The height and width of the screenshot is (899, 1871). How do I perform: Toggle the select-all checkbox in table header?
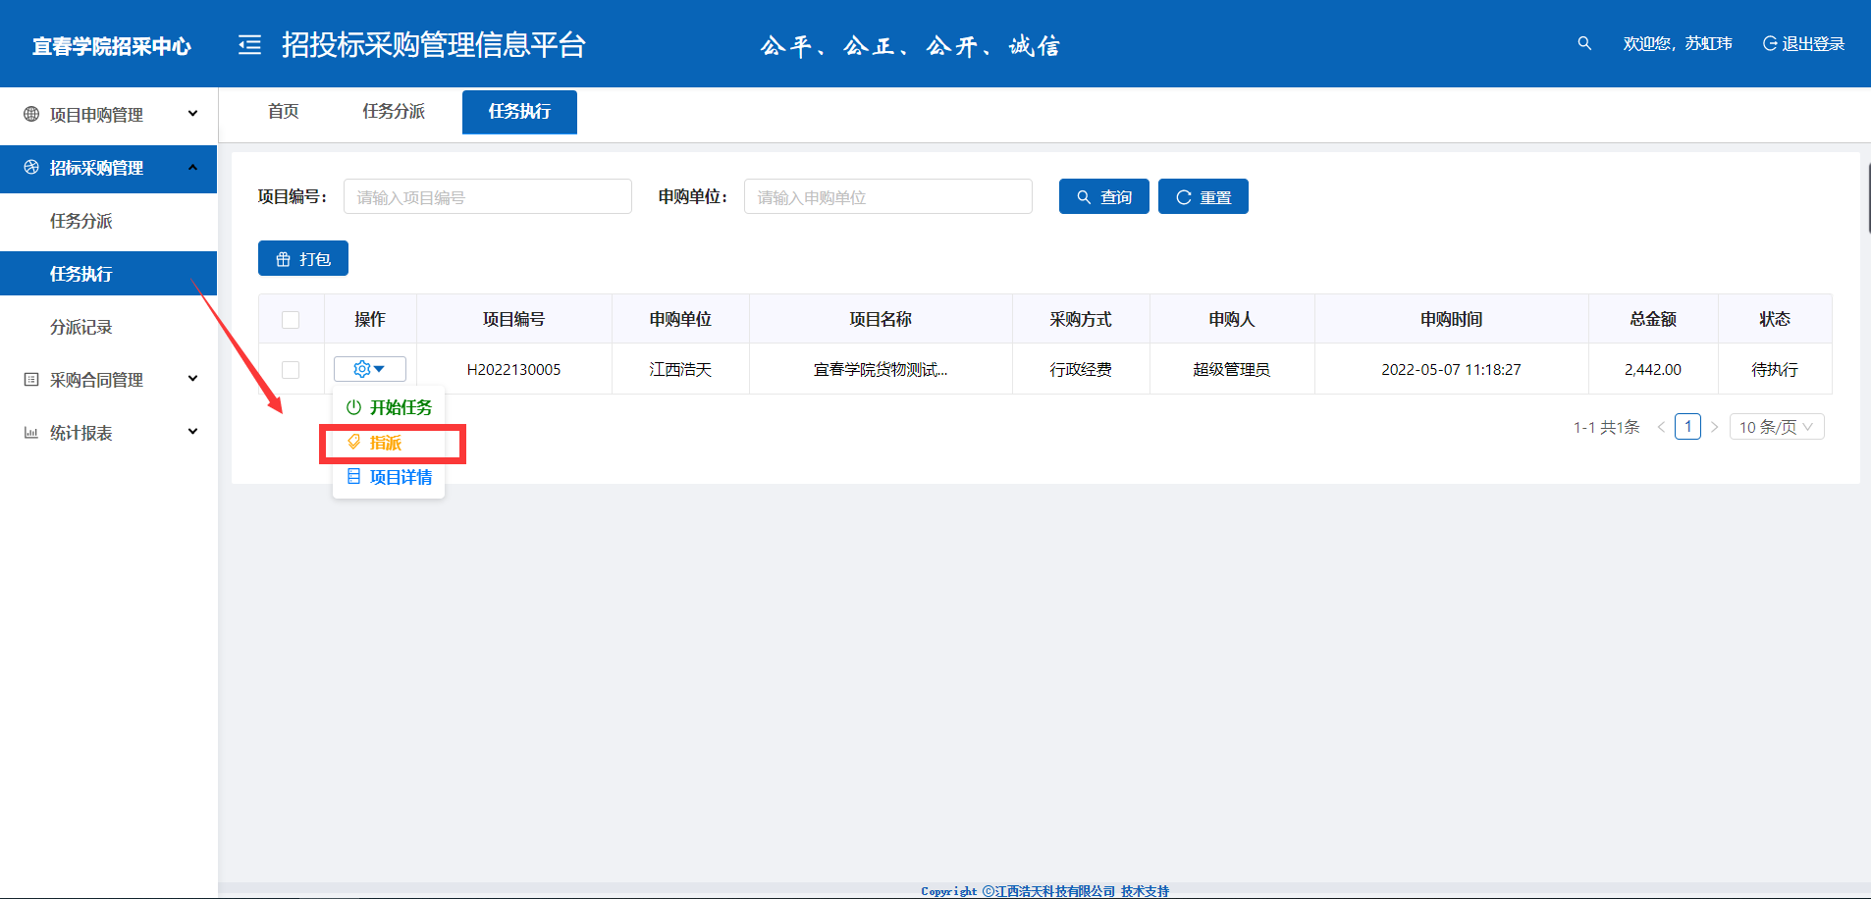tap(291, 319)
